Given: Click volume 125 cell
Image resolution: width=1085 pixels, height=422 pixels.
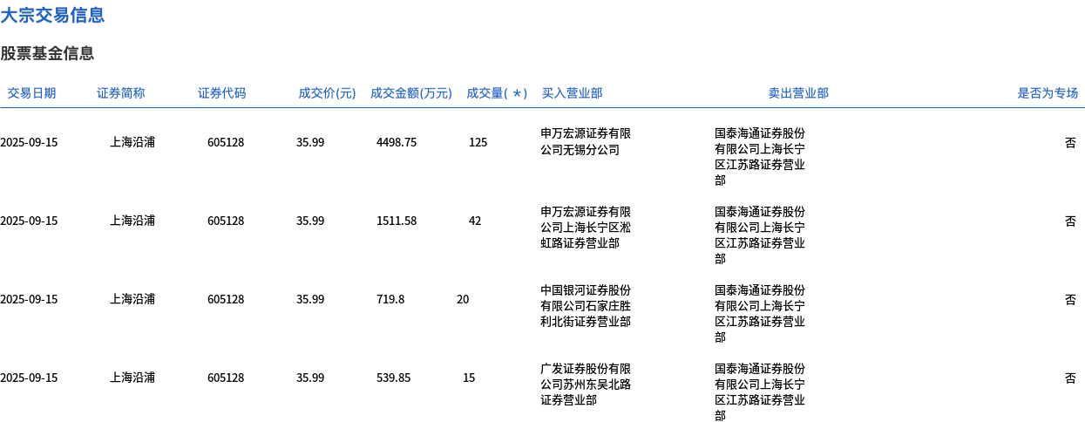Looking at the screenshot, I should pyautogui.click(x=478, y=142).
